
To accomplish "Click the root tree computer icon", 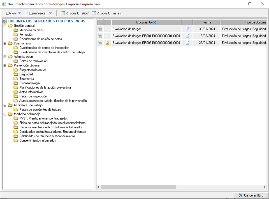I will [x=5, y=21].
